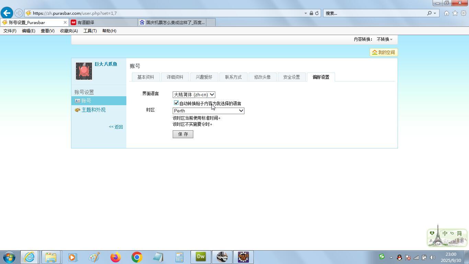469x264 pixels.
Task: Switch to the 基本资料 tab
Action: pos(146,77)
